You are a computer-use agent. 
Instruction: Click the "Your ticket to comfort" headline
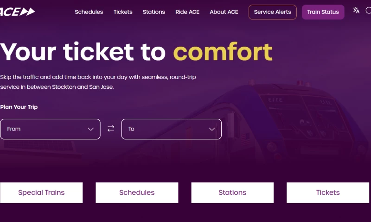pyautogui.click(x=136, y=52)
